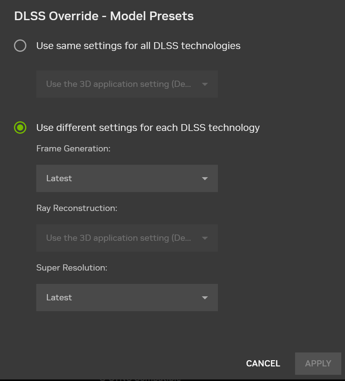
Task: Click the arrow icon in the Super Resolution dropdown
Action: click(205, 298)
